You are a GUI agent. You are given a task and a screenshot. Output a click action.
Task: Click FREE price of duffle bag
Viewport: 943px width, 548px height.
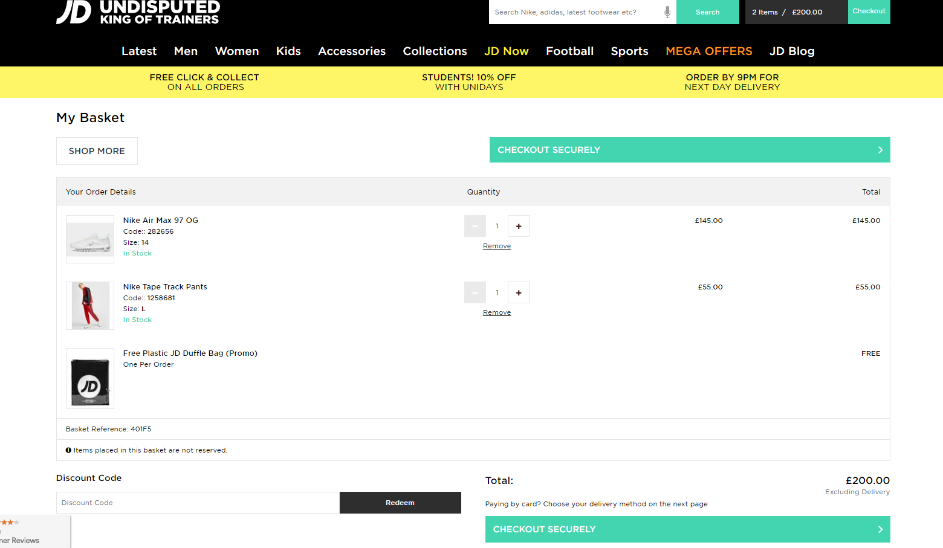pos(871,353)
